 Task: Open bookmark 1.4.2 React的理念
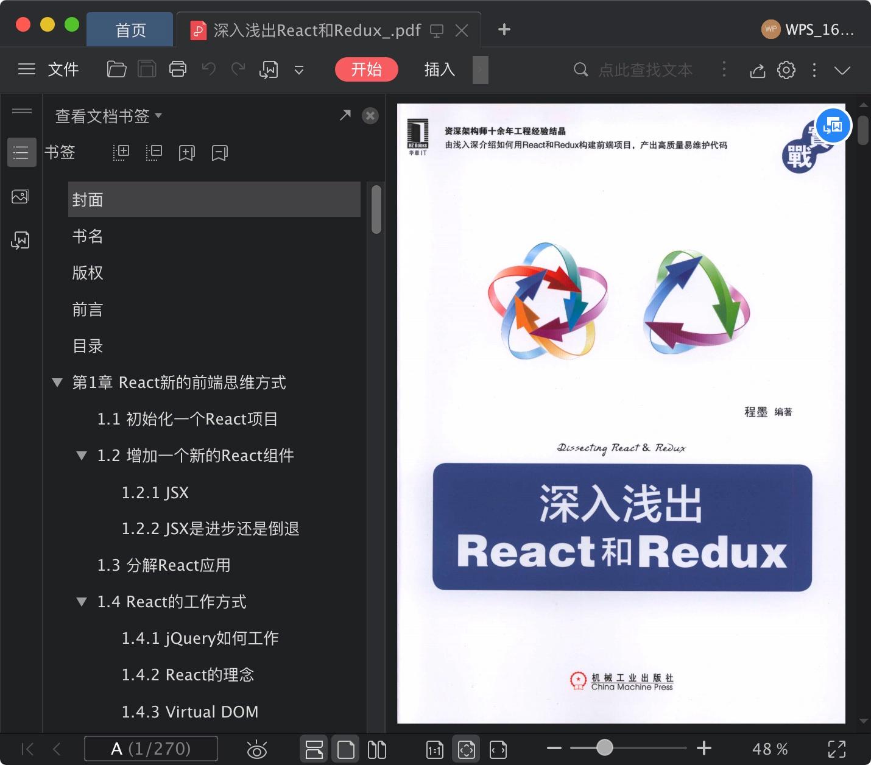click(x=188, y=675)
